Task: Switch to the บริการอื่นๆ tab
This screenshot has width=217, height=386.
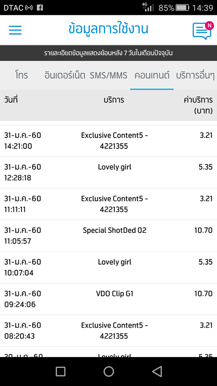Action: pyautogui.click(x=195, y=75)
